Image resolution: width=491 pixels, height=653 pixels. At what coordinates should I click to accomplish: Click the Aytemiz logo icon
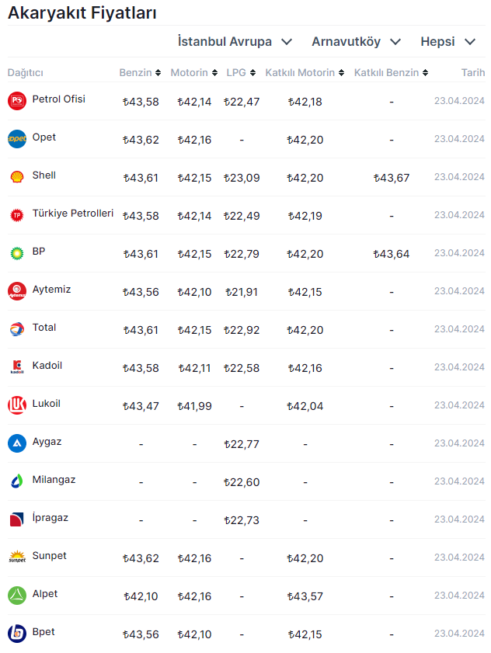pos(17,291)
